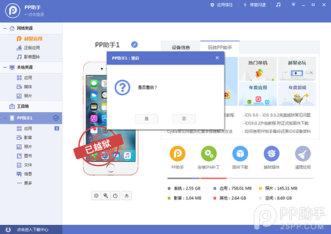
Task: Open iOS9.0.2升级教程 link
Action: [x=276, y=123]
